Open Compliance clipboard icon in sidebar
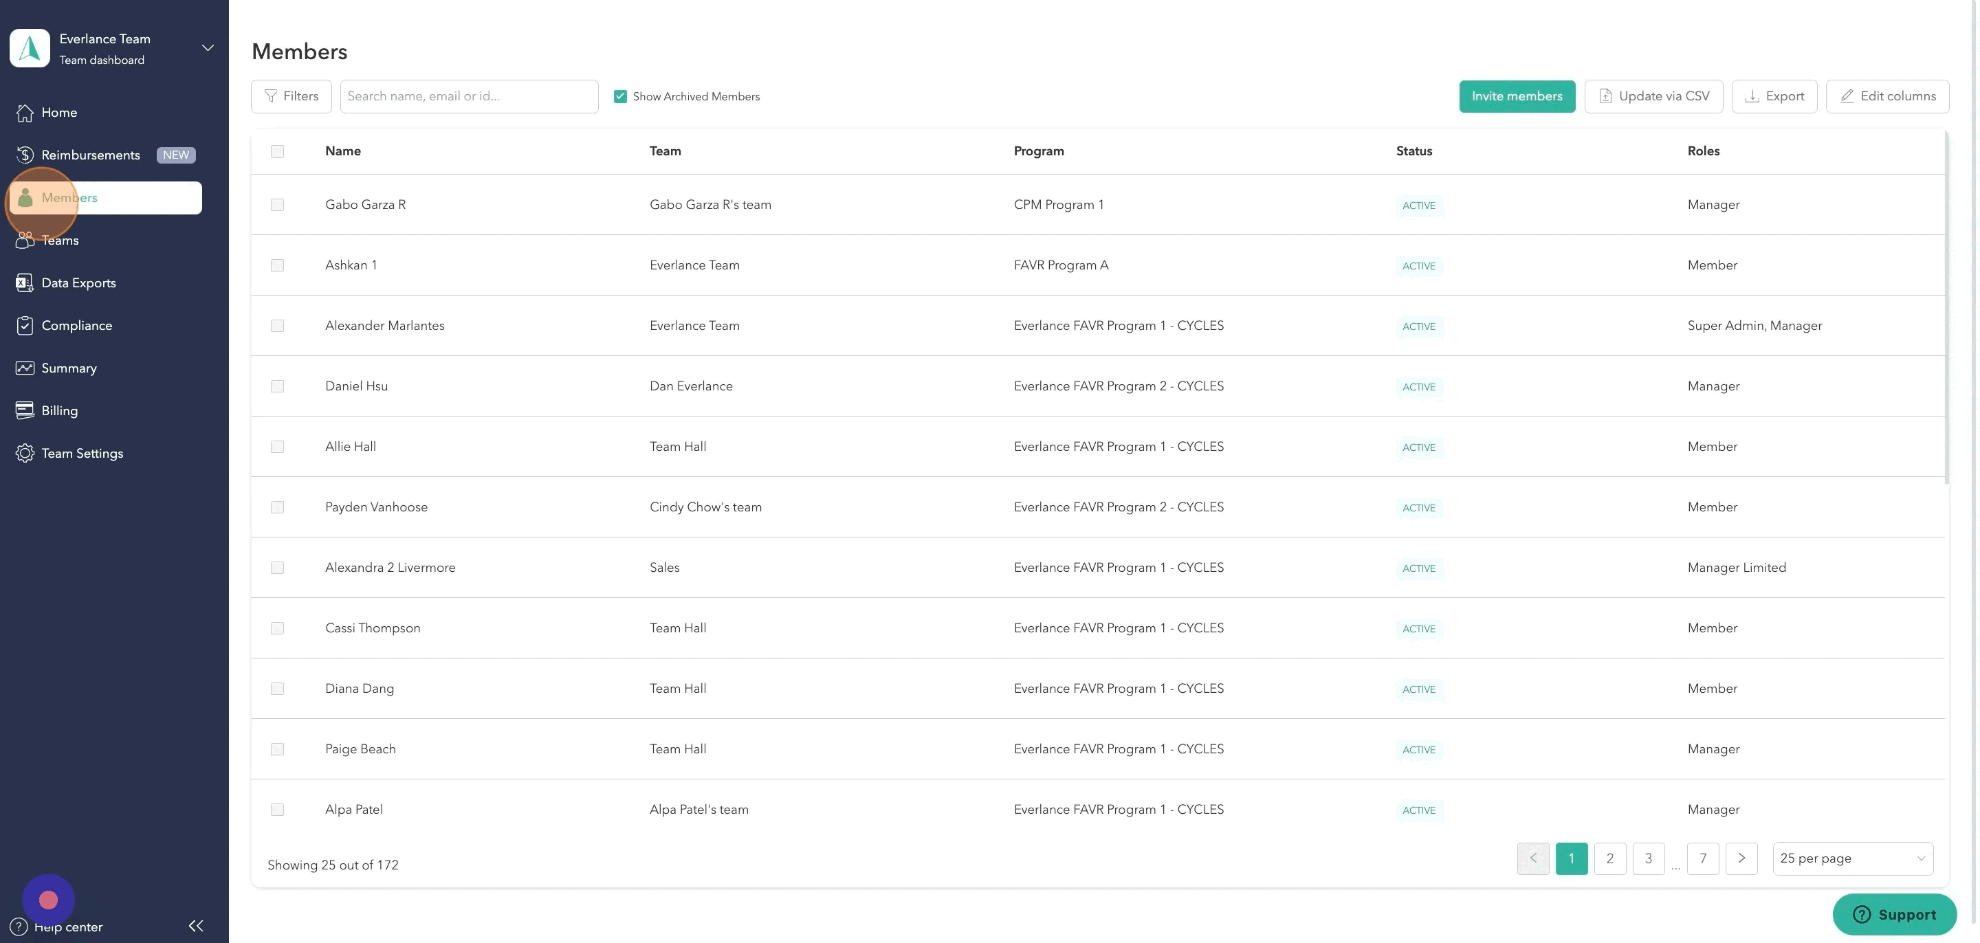1980x943 pixels. (25, 326)
